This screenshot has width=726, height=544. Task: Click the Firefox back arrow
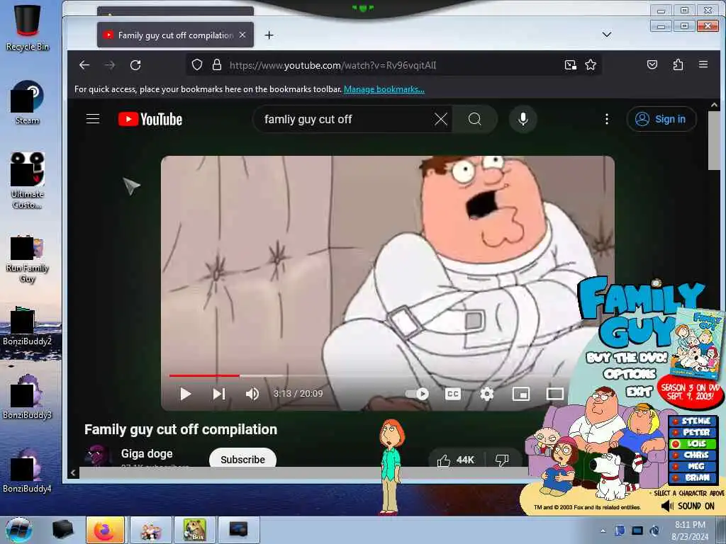click(84, 65)
